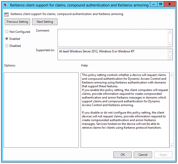The width and height of the screenshot is (178, 164).
Task: Click the Apply button
Action: pyautogui.click(x=163, y=155)
